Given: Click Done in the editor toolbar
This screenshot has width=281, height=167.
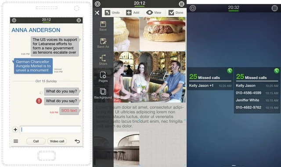Looking at the screenshot, I should (176, 13).
